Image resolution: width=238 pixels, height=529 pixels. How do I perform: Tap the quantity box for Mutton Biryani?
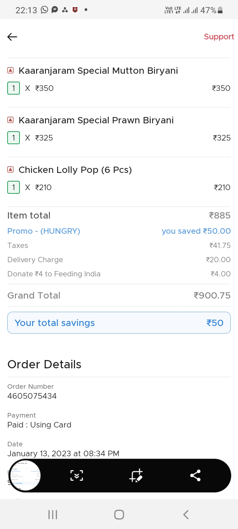point(14,88)
